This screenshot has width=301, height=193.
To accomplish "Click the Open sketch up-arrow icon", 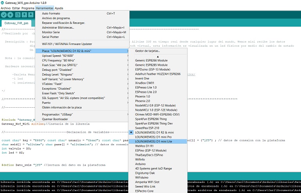I will click(24, 15).
